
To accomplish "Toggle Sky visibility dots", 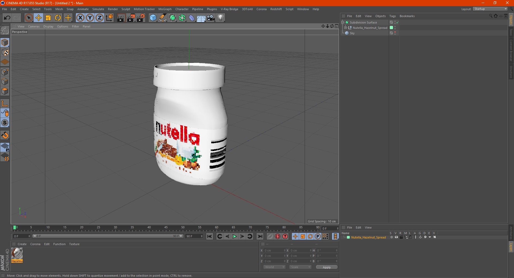I will [395, 33].
